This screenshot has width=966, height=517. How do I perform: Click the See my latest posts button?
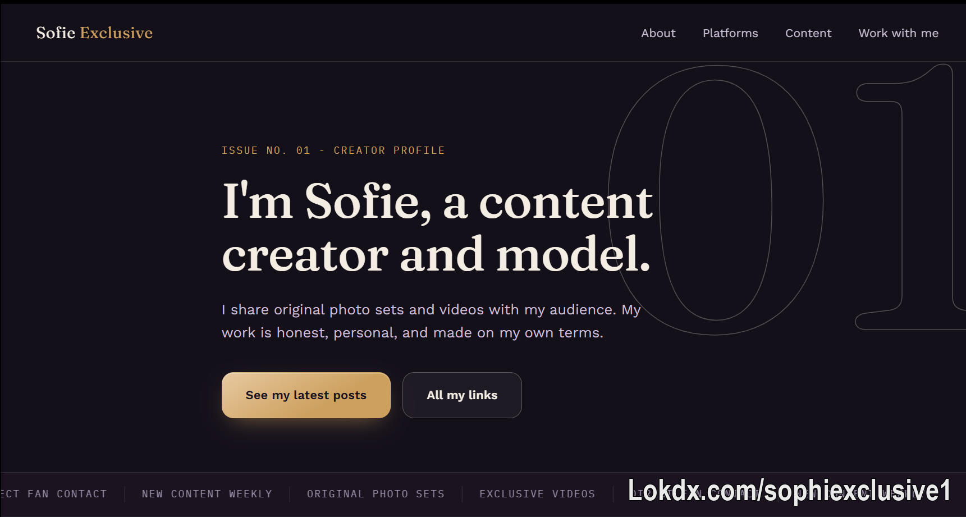306,395
